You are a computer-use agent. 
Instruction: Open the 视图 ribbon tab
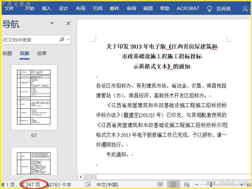point(148,9)
